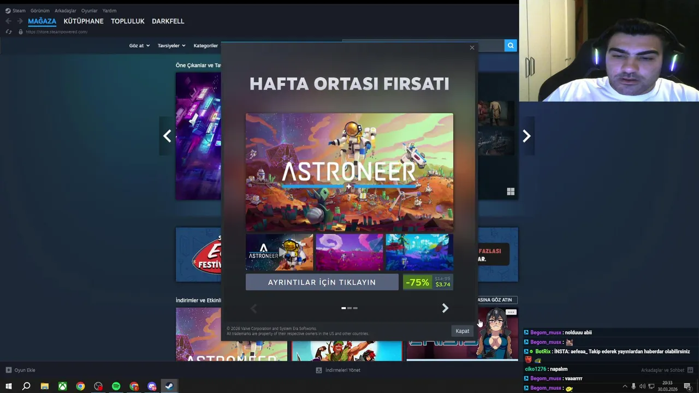
Task: Click the Steam taskbar icon
Action: 169,386
